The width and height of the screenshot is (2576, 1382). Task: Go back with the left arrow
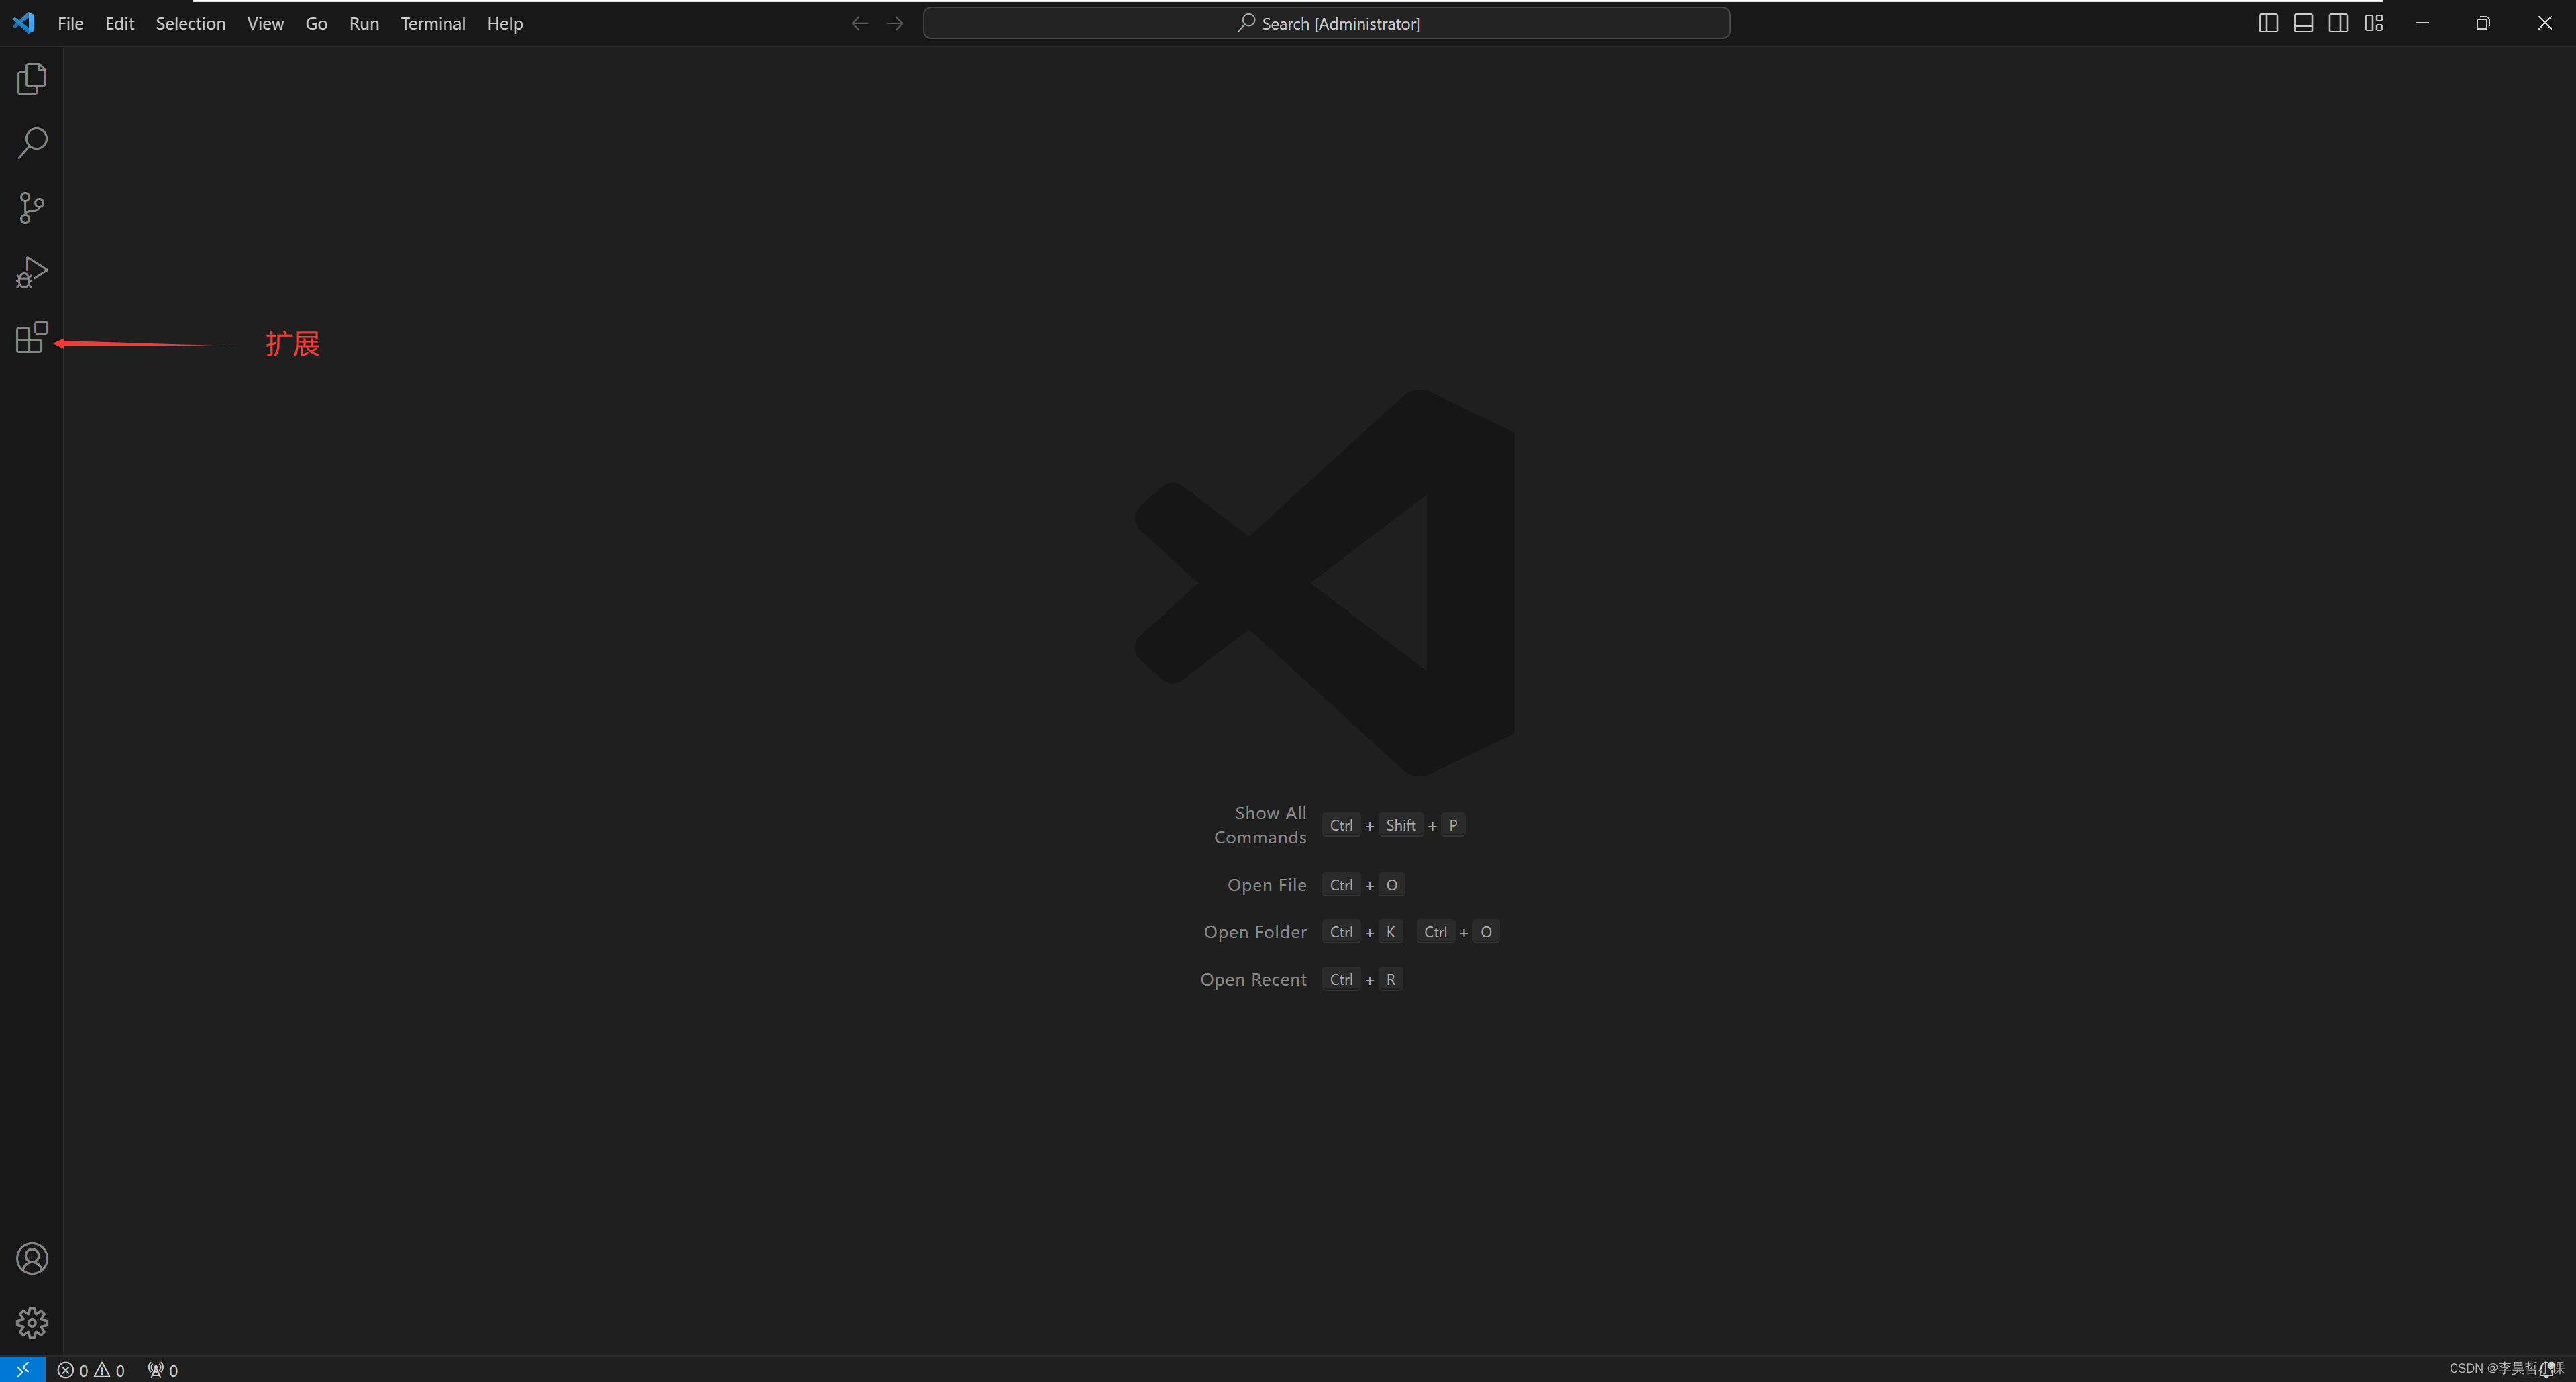[x=859, y=23]
